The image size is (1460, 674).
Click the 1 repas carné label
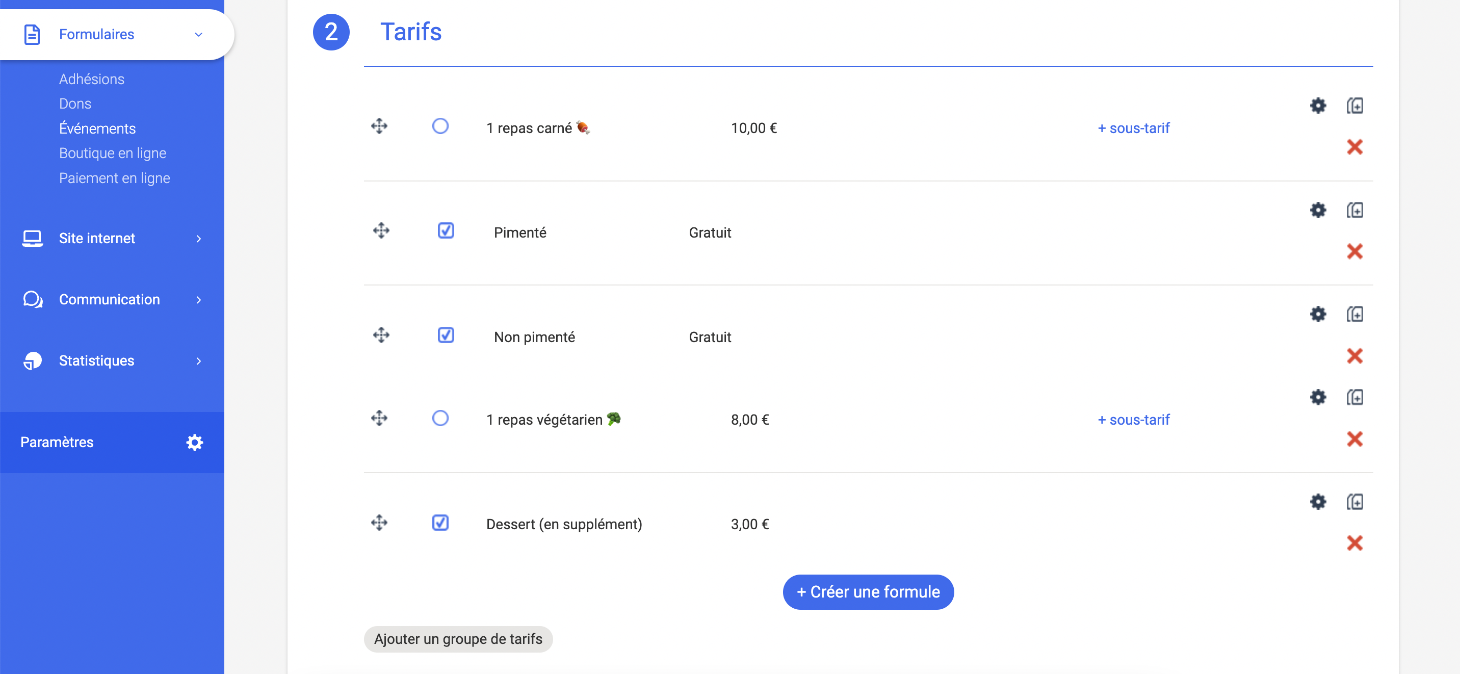tap(538, 128)
